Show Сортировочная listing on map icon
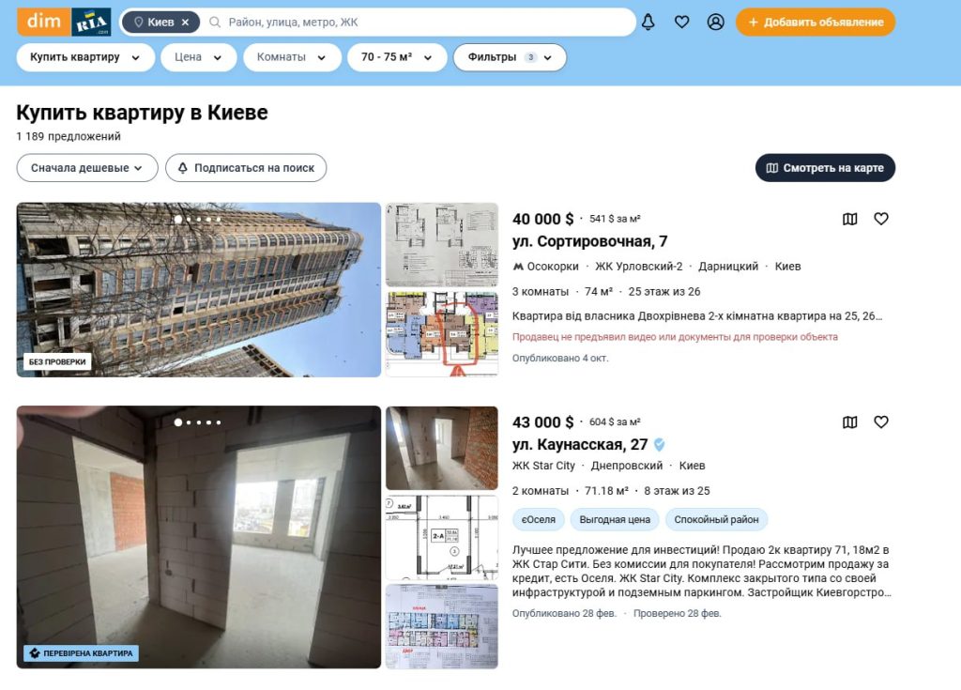The width and height of the screenshot is (961, 690). 850,219
